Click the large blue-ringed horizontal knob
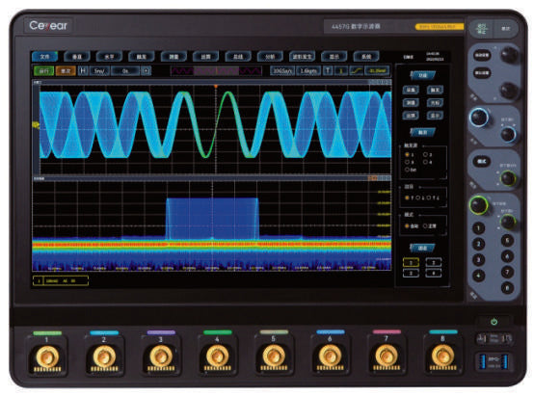The image size is (534, 396). [x=479, y=118]
